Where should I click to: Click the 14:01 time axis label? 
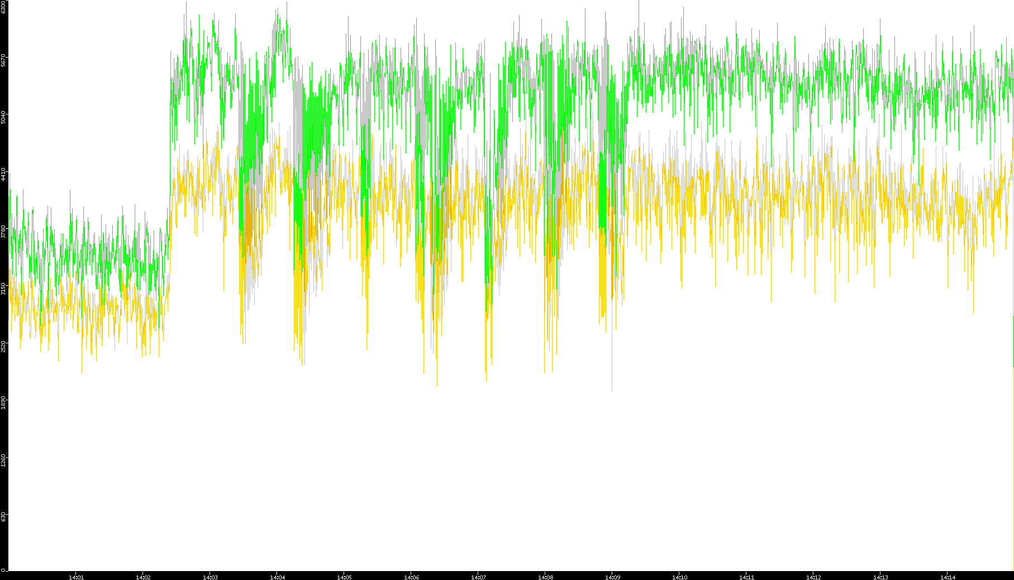[x=76, y=577]
